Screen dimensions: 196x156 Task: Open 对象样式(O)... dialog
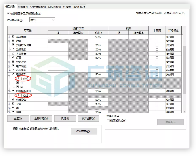coord(84,131)
